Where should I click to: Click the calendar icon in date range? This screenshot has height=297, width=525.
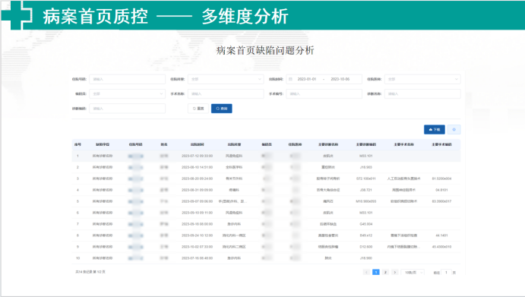[x=291, y=79]
